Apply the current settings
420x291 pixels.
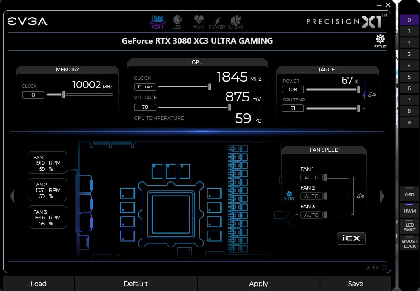click(258, 284)
